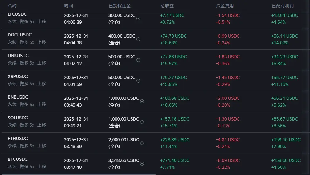Click the 已配对利润 column header
This screenshot has width=310, height=175.
click(283, 6)
